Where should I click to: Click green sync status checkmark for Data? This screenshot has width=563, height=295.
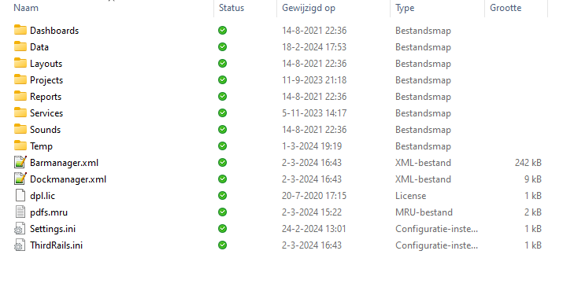click(x=222, y=46)
